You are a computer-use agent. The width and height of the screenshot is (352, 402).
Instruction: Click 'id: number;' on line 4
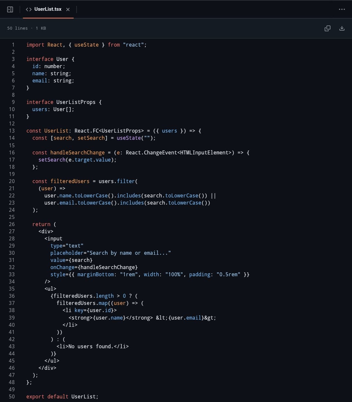[49, 66]
